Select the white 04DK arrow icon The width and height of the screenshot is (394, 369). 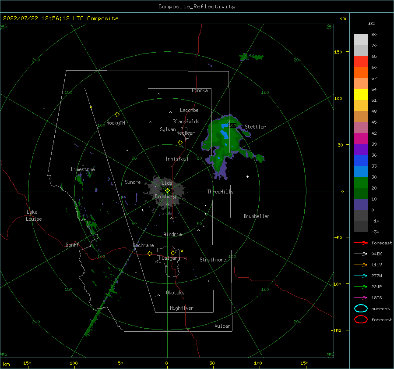pos(361,254)
